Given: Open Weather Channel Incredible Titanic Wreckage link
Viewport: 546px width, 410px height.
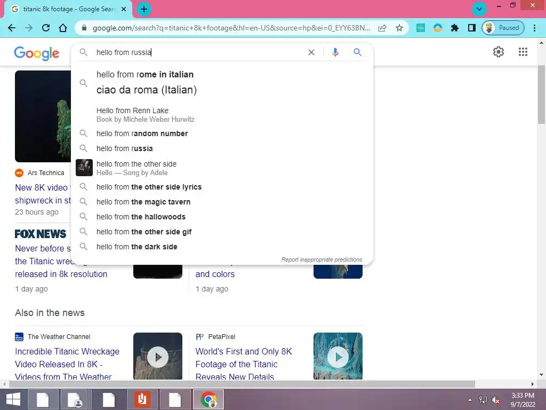Looking at the screenshot, I should pos(67,364).
